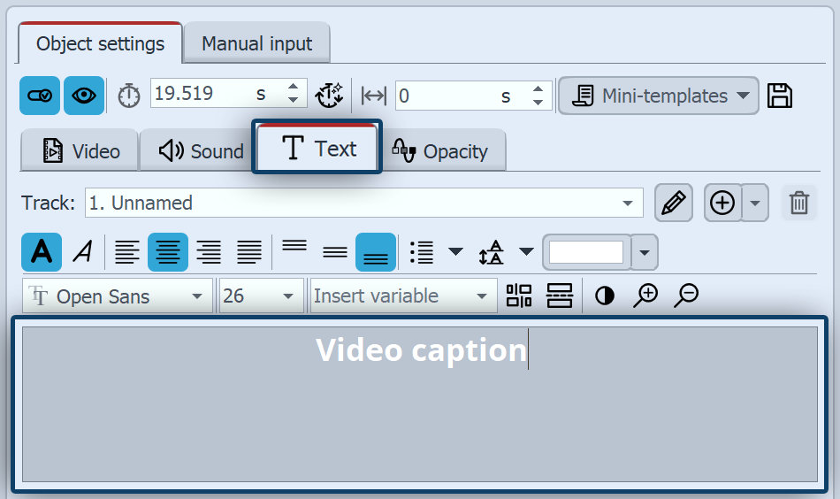Viewport: 840px width, 499px height.
Task: Click the stacked rows layout icon
Action: coord(560,296)
